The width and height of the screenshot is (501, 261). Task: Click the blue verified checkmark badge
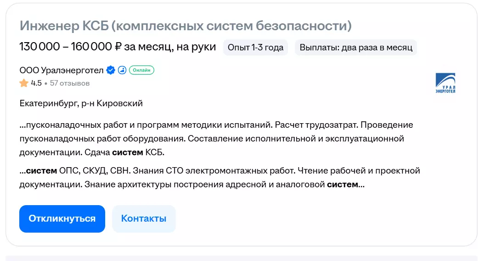(x=111, y=70)
